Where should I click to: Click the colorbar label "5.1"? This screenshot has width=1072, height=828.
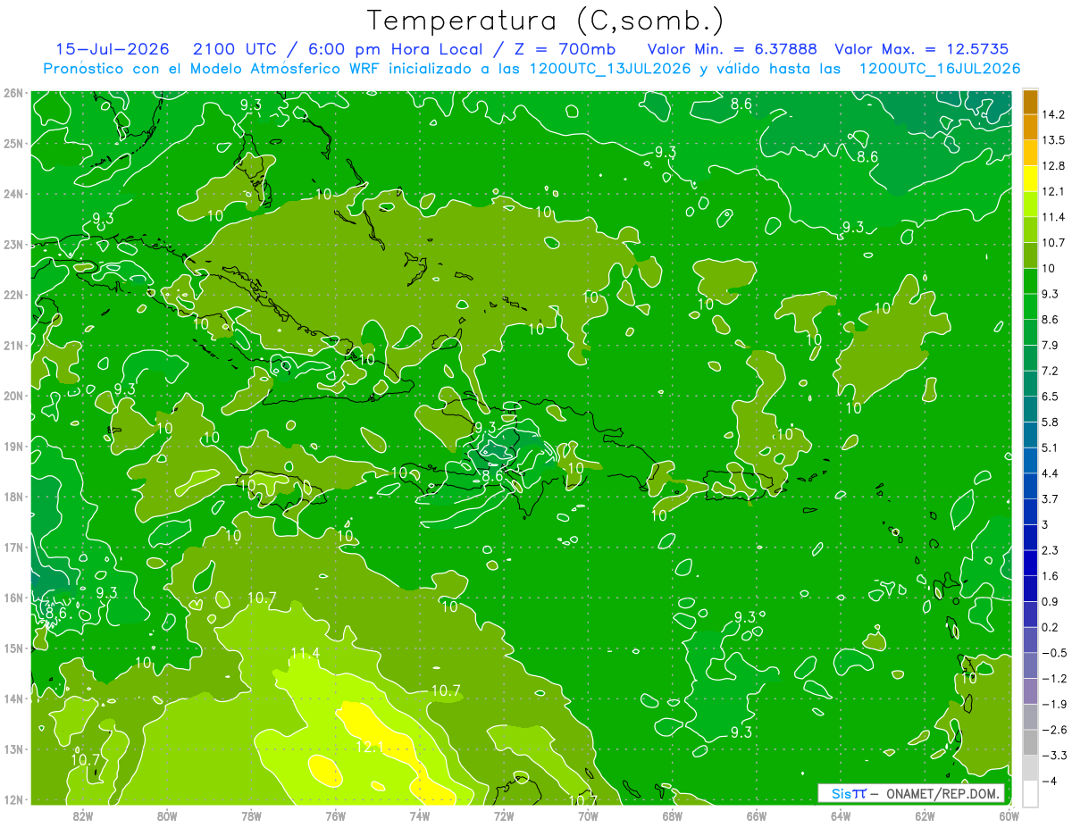(x=1051, y=447)
